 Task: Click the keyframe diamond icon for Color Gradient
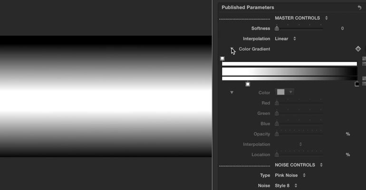[x=358, y=49]
